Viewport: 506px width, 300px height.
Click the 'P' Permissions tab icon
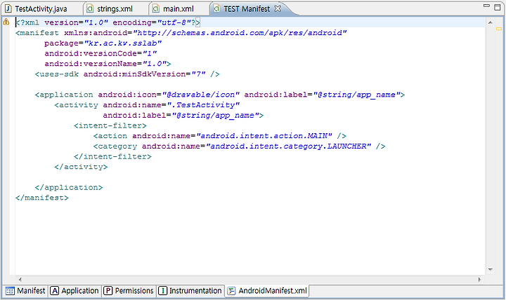click(108, 291)
